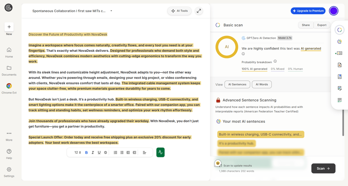Switch view to AI Sentences
The image size is (348, 186).
click(237, 84)
